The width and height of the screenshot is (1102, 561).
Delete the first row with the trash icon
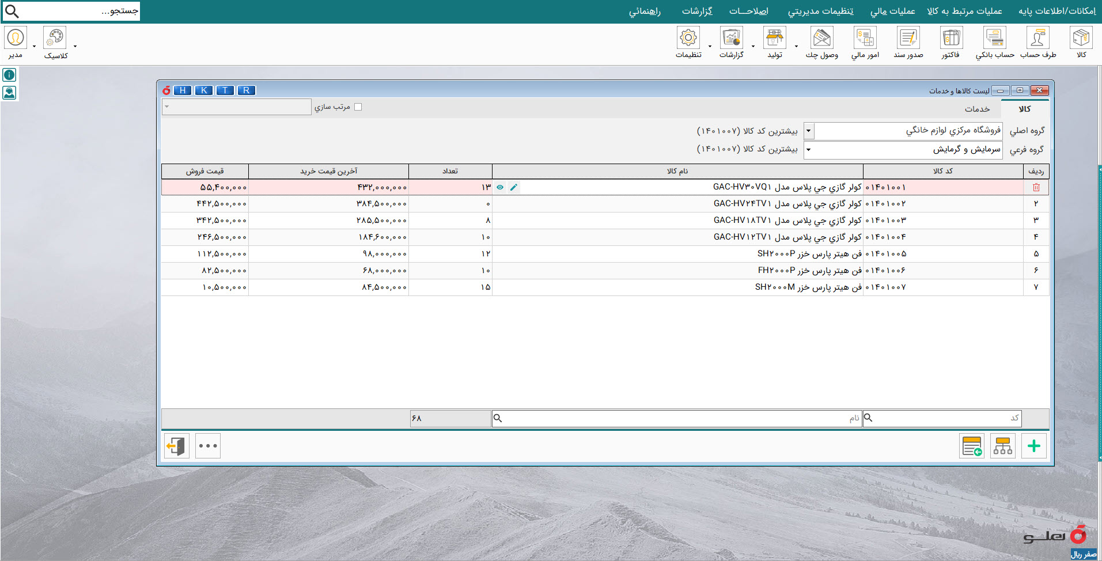point(1036,187)
